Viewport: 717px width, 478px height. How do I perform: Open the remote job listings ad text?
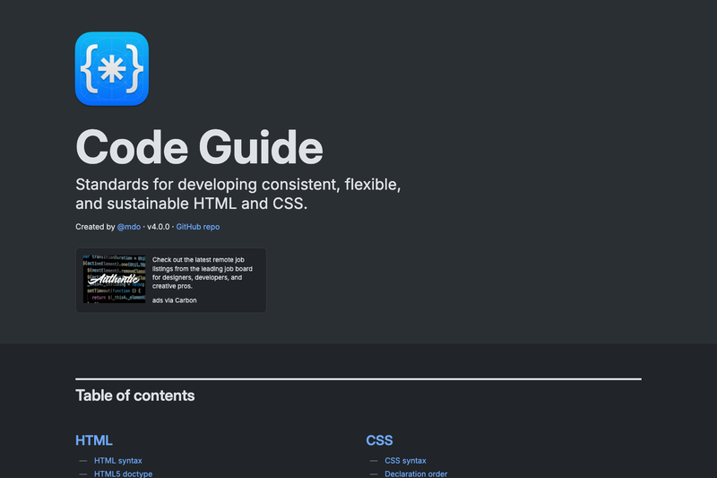pyautogui.click(x=203, y=273)
